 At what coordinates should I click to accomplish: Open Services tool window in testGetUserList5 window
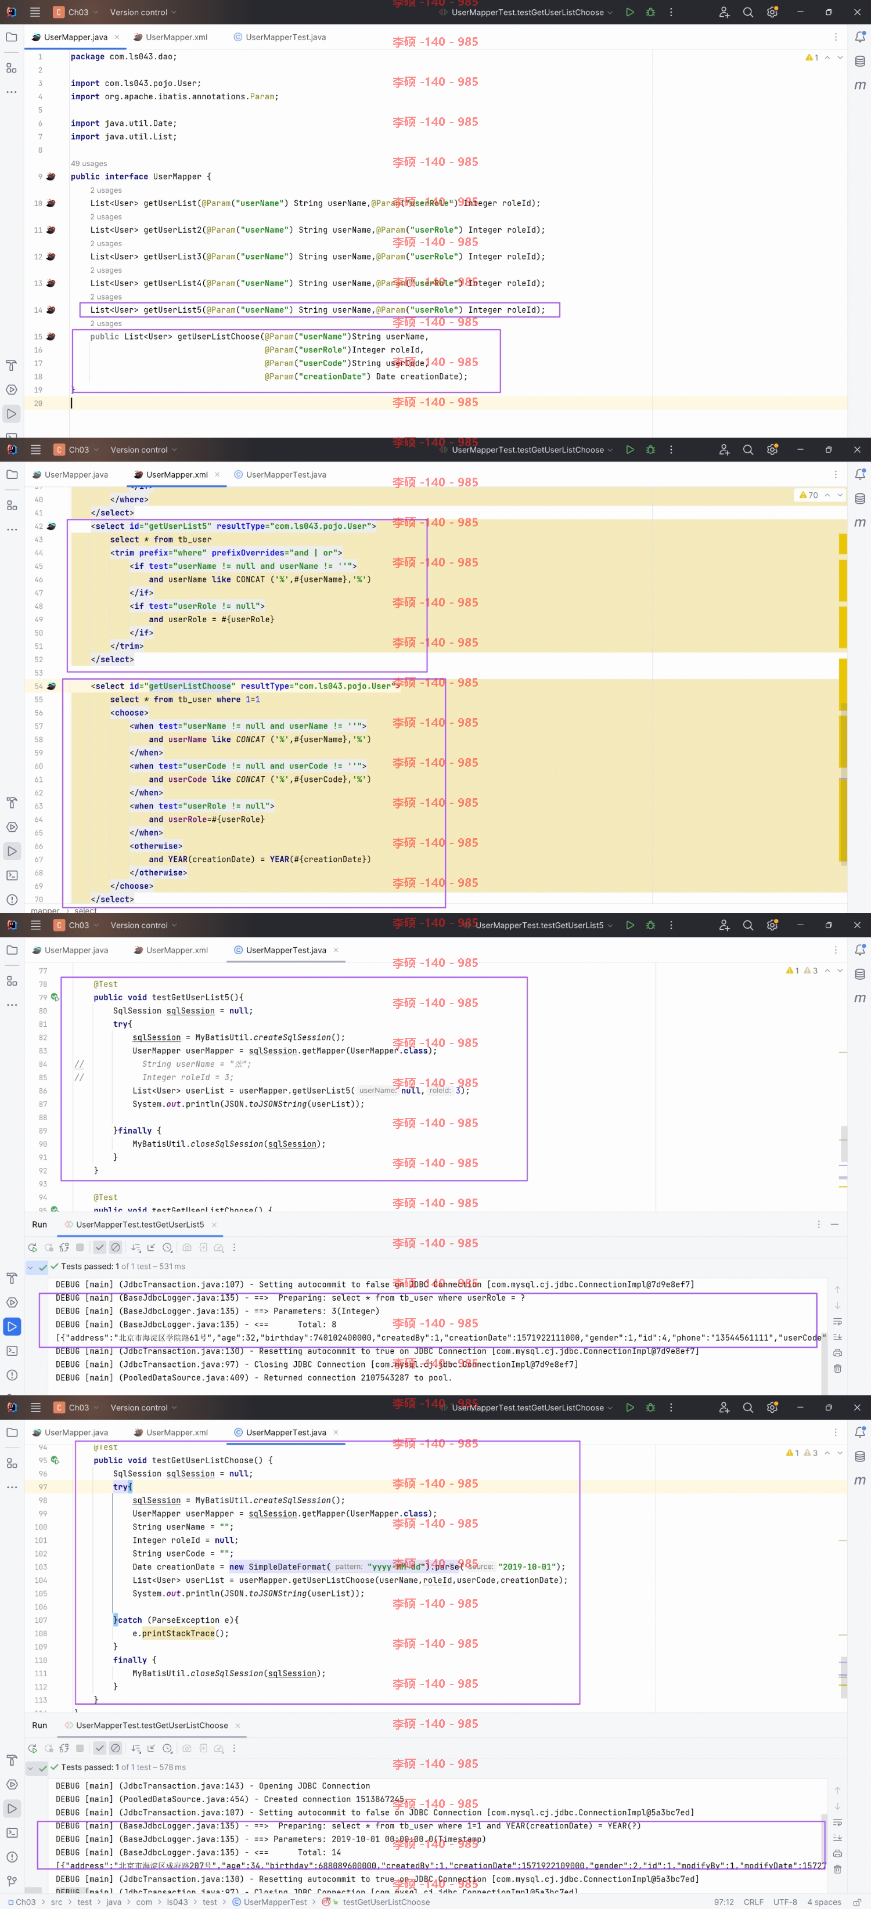click(11, 1302)
